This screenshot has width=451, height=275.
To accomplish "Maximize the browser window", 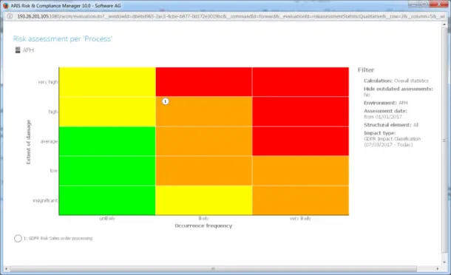I will coord(424,4).
